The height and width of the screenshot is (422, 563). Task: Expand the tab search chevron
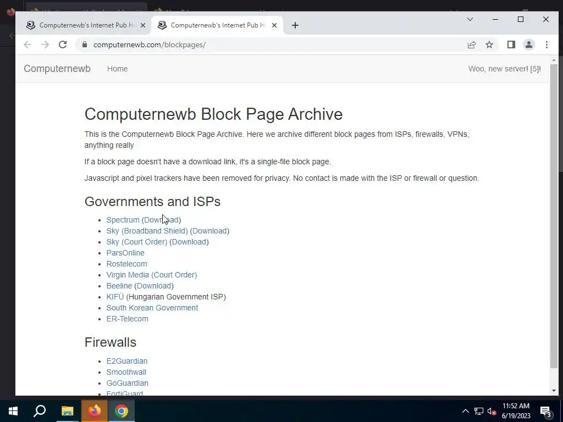[x=470, y=19]
